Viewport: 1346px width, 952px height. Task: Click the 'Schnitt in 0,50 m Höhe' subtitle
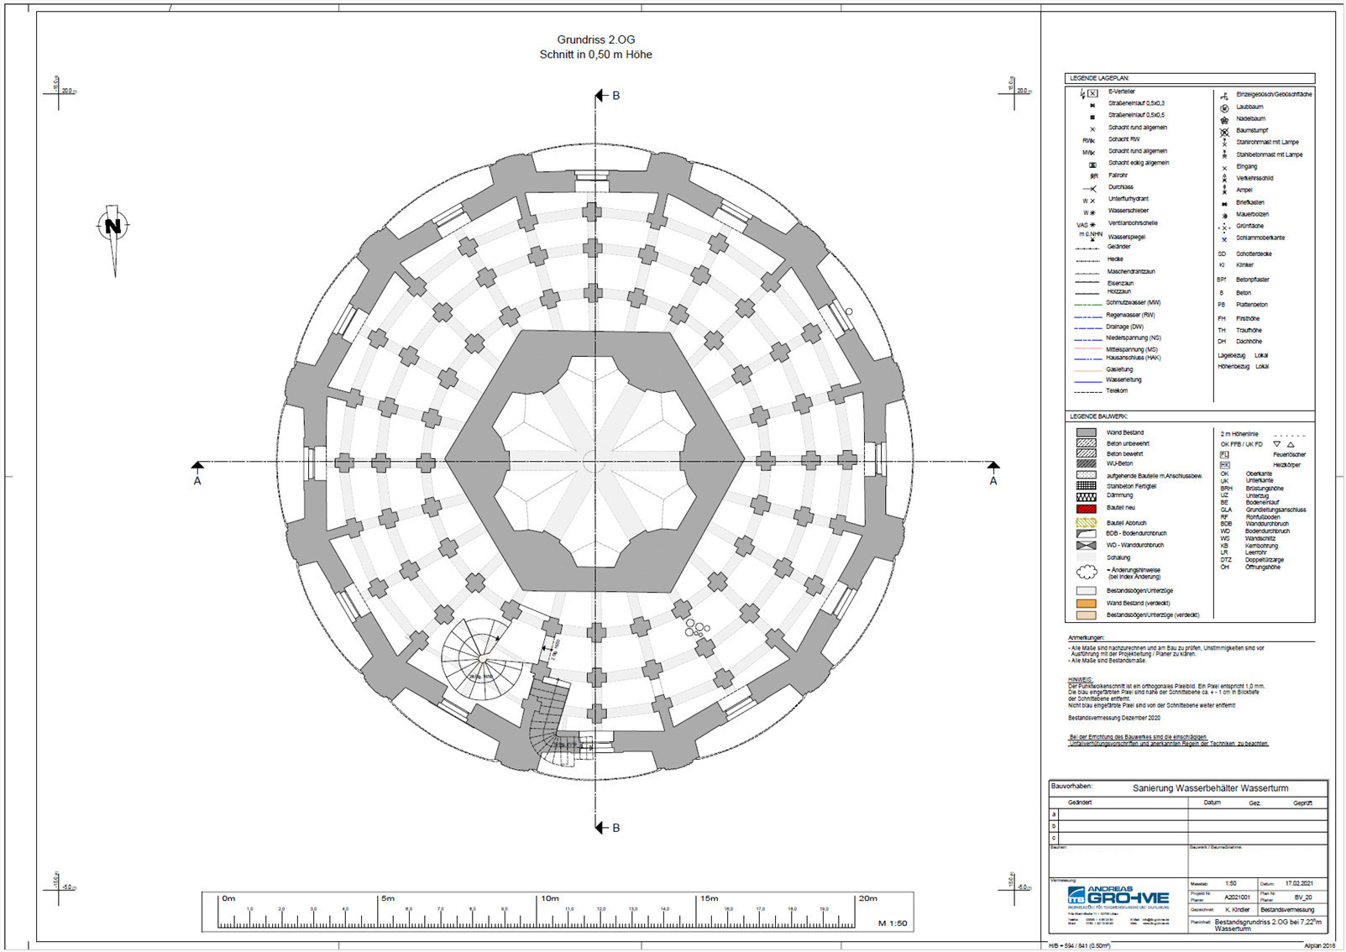tap(596, 55)
